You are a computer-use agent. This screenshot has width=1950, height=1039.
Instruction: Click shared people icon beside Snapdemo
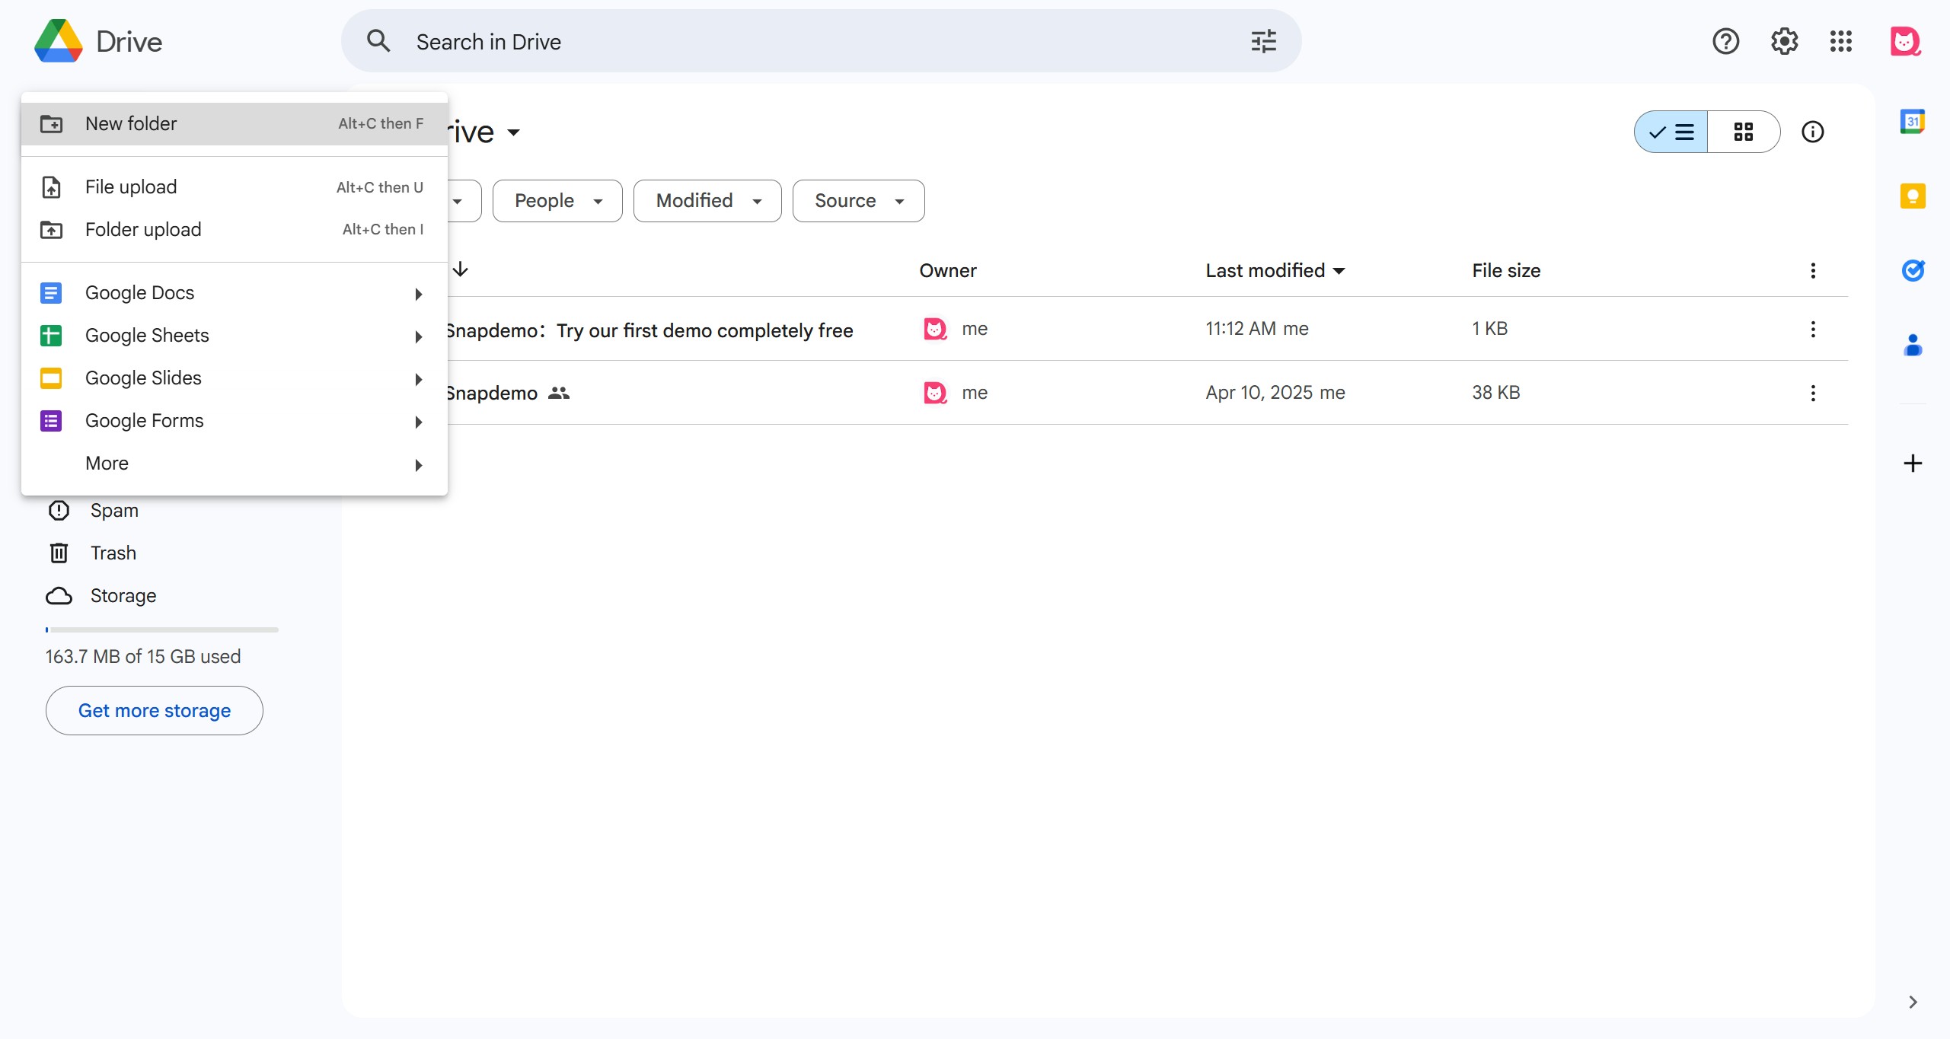pyautogui.click(x=559, y=393)
